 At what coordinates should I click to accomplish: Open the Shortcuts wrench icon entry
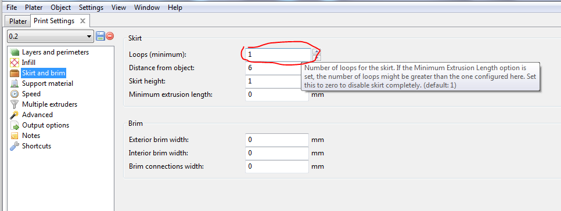[x=15, y=146]
